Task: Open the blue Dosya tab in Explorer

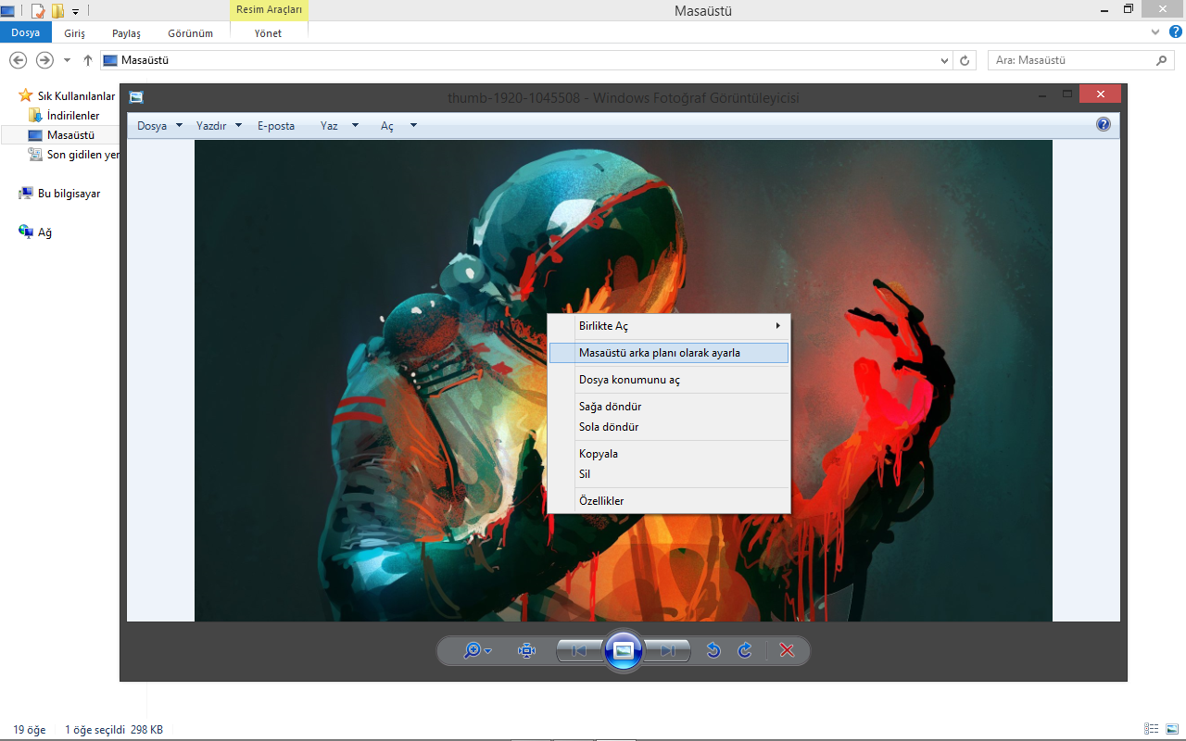Action: coord(25,32)
